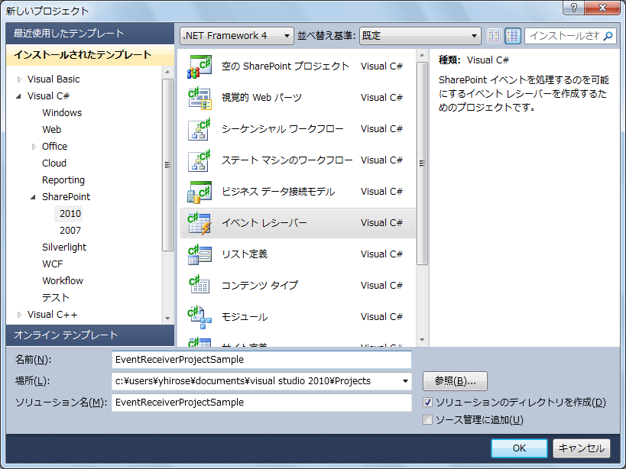Pick the Module template icon
The height and width of the screenshot is (469, 626).
(x=199, y=317)
